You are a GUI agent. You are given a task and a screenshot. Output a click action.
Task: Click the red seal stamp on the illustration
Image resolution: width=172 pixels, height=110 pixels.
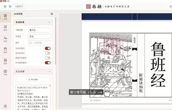[112, 46]
